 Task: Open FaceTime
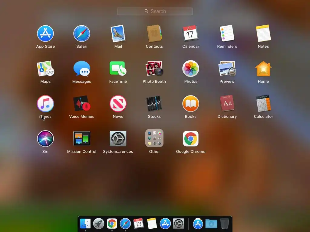[118, 69]
